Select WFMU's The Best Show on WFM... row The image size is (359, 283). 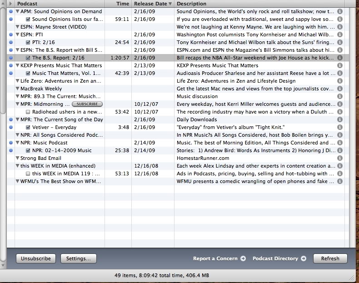tap(178, 181)
